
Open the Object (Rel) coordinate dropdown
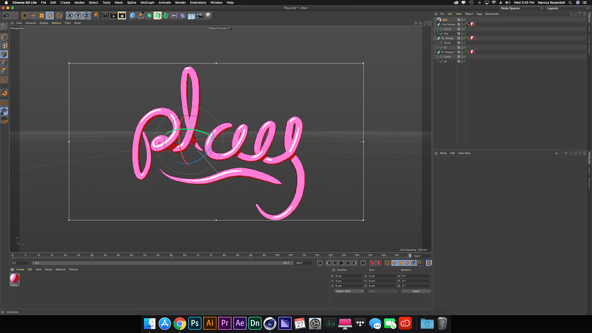pyautogui.click(x=349, y=291)
